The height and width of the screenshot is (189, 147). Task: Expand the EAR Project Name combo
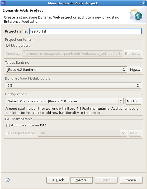click(123, 133)
